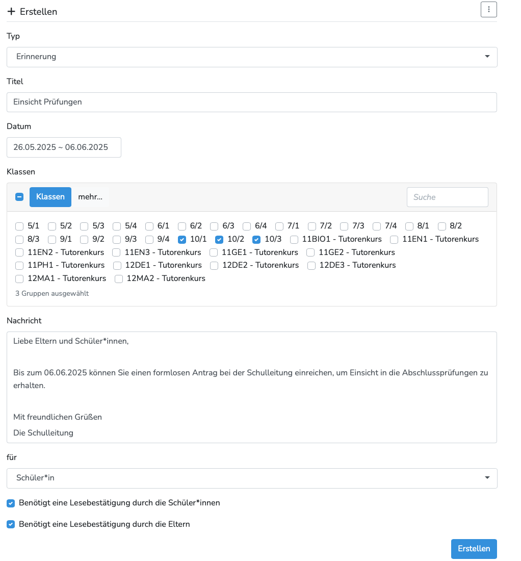Click the blue deselect-all minus box in Klassen

(x=19, y=197)
